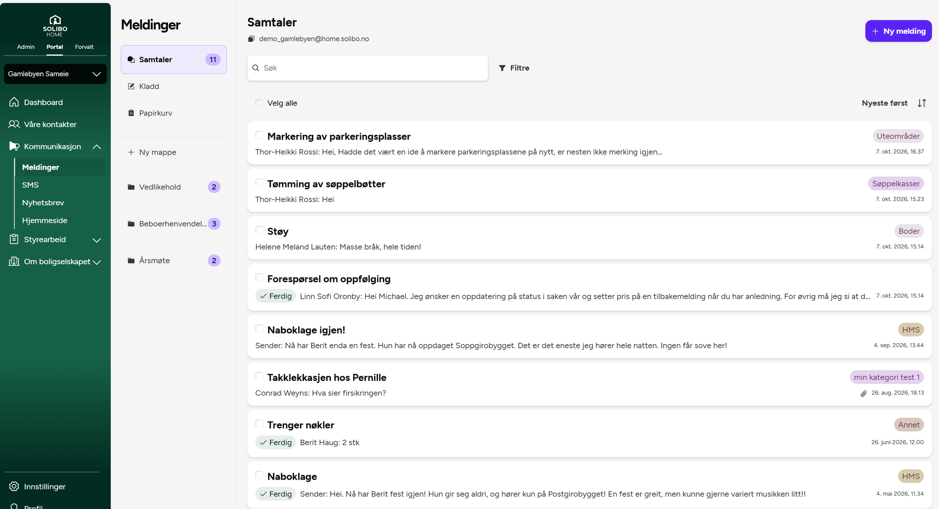Viewport: 939px width, 509px height.
Task: Check the Velg alle checkbox
Action: click(x=259, y=103)
